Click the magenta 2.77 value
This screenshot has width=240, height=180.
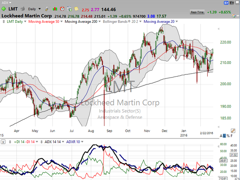[x=95, y=10]
